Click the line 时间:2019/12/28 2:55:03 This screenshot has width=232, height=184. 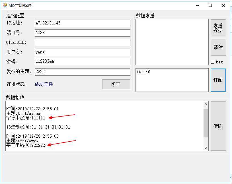coord(32,136)
